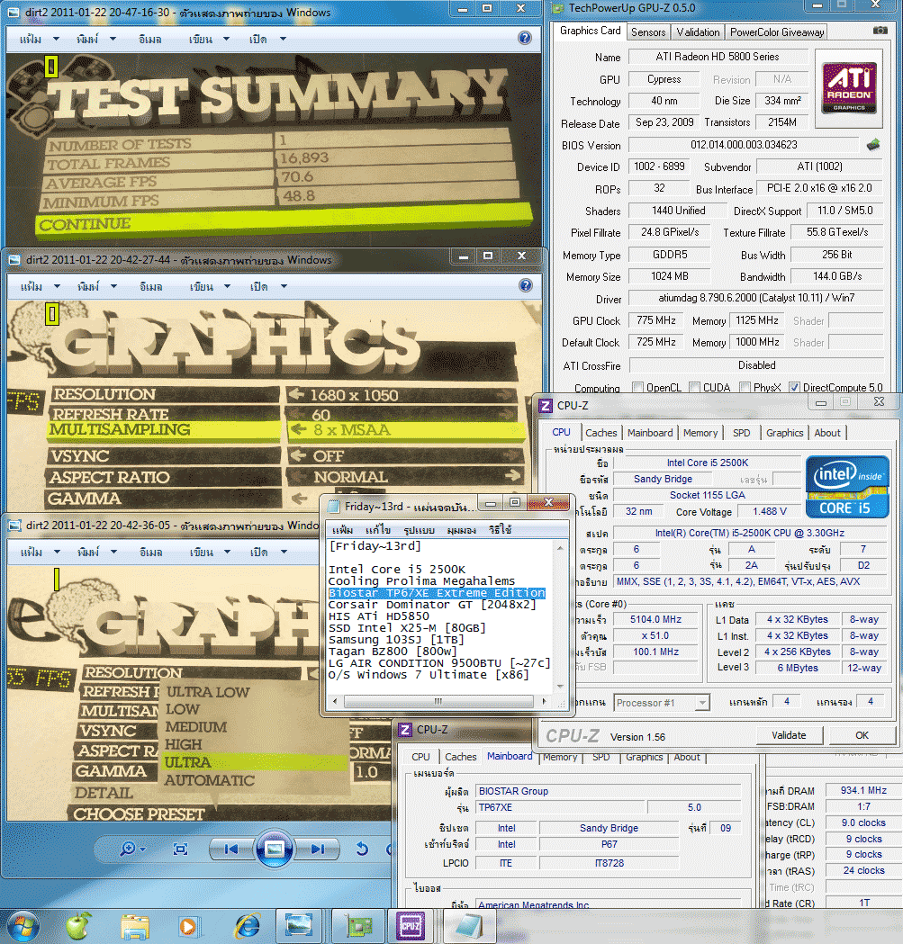Expand the เปิด menu arrow in the top photo viewer

(x=283, y=39)
